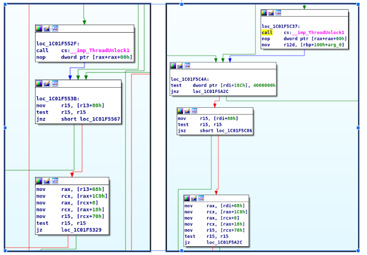Open pencil edit icon on loc_1C01F553B block

47,84
